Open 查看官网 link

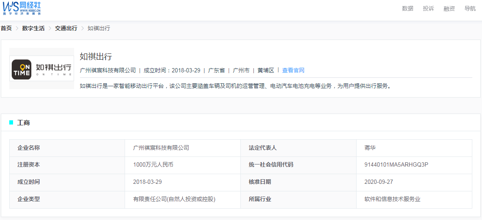coord(293,70)
